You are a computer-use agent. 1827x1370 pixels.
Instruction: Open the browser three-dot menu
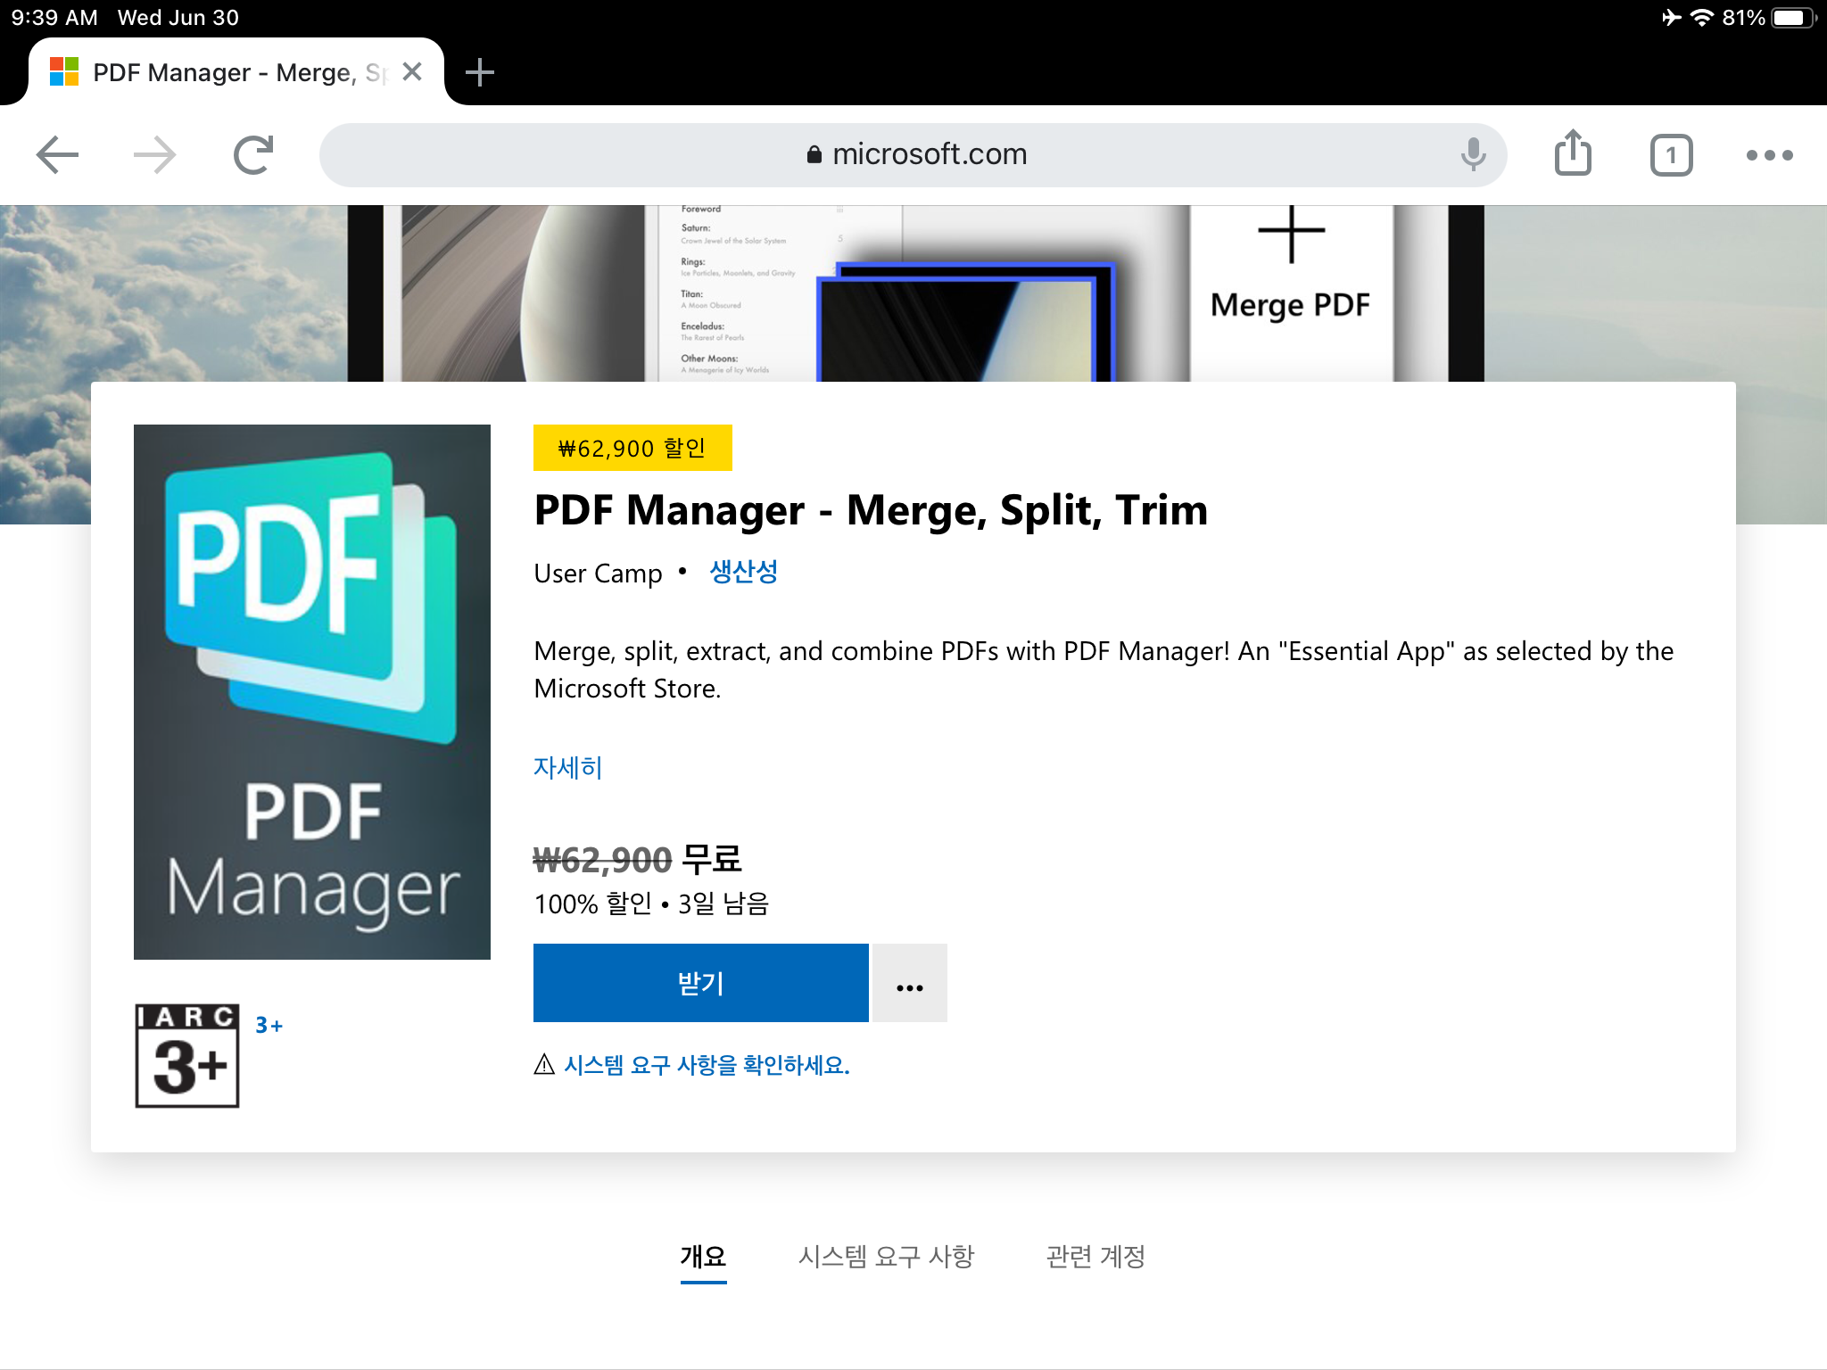tap(1769, 155)
